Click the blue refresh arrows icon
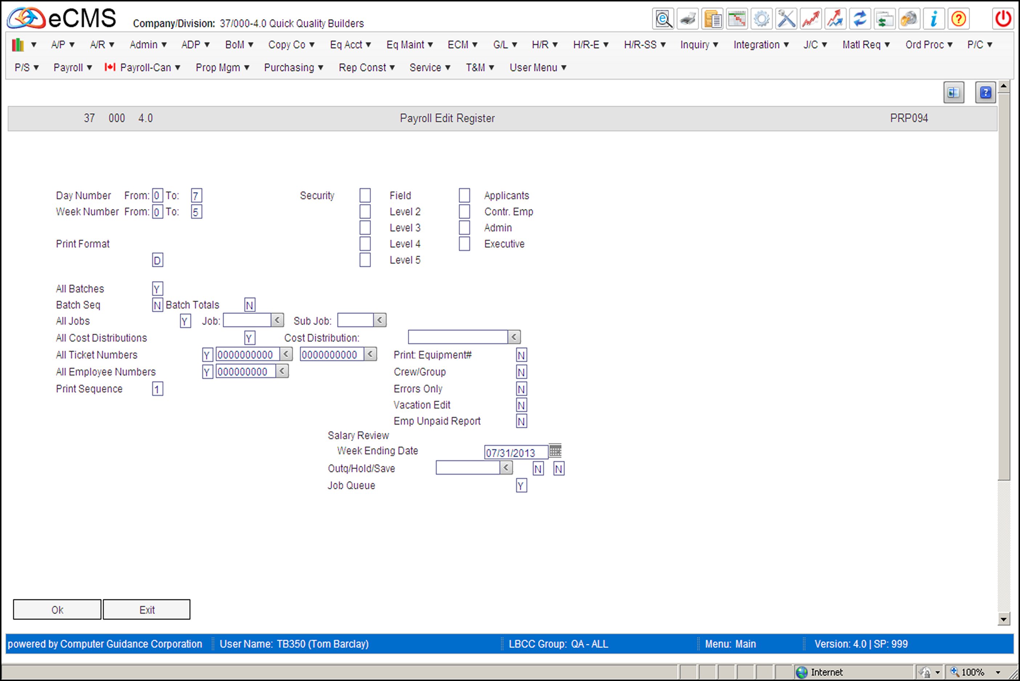Screen dimensions: 1020x681 [x=859, y=19]
